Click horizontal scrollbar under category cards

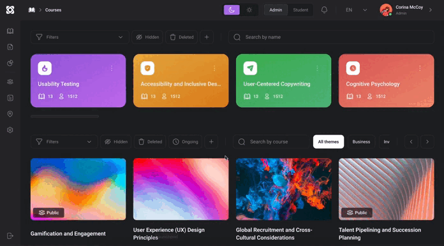coord(65,116)
